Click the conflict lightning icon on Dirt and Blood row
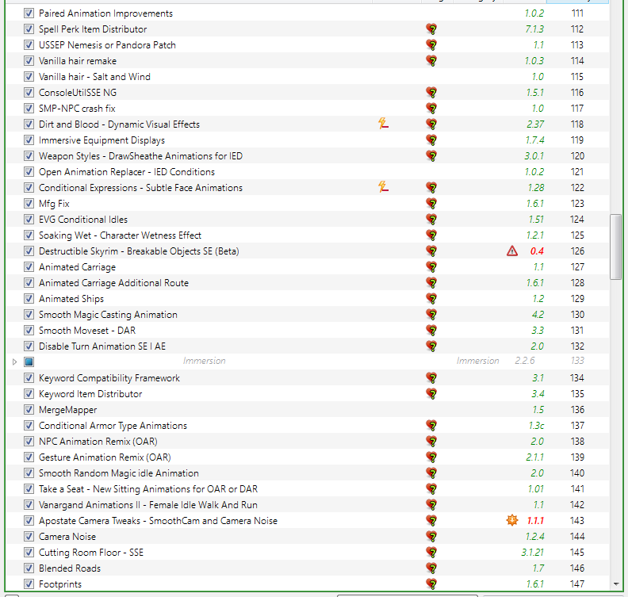This screenshot has height=597, width=628. coord(383,124)
